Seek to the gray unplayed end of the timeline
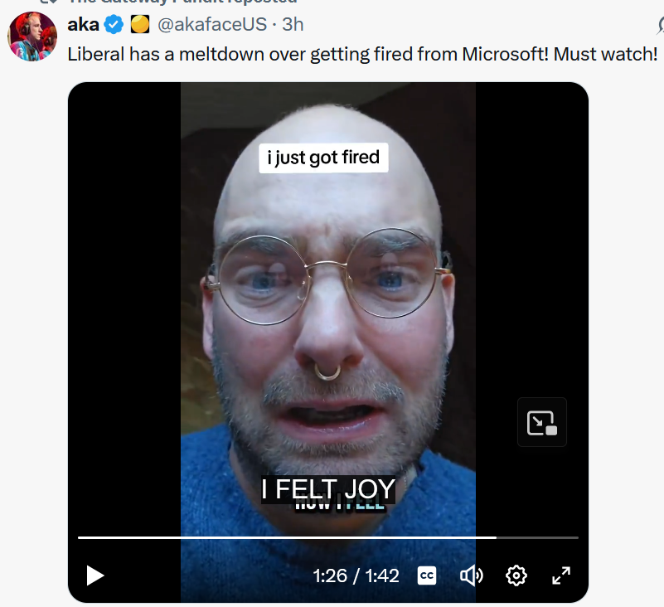 tap(539, 537)
